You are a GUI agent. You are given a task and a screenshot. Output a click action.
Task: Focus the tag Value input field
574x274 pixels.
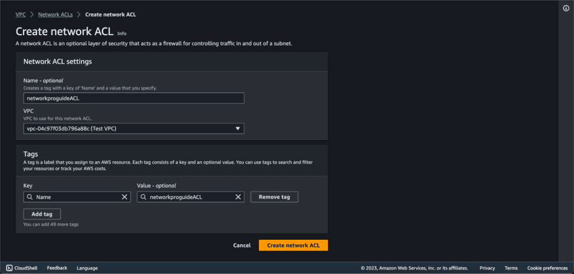coord(191,197)
